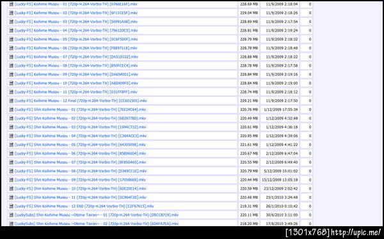Click the file icon beside Shin Koihime Musou - 01
This screenshot has width=384, height=239.
tap(12, 110)
